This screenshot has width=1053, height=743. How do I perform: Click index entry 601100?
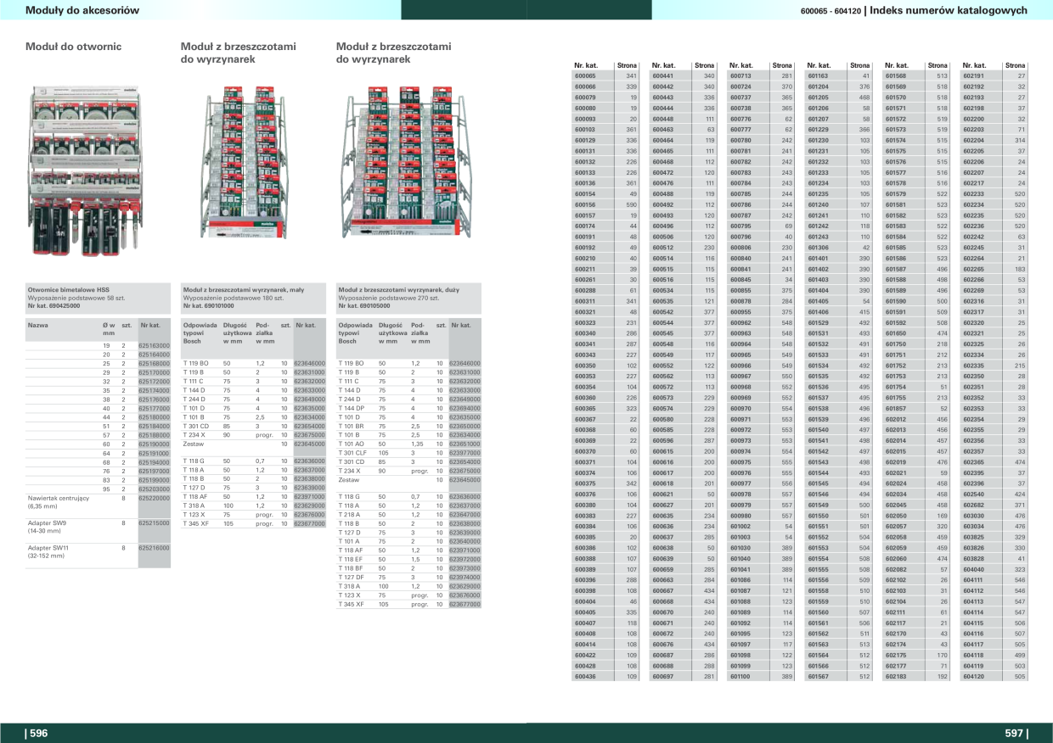click(740, 677)
